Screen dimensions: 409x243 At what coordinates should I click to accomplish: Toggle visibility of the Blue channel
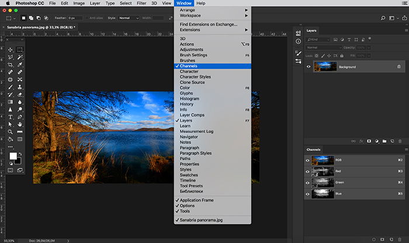click(x=307, y=194)
